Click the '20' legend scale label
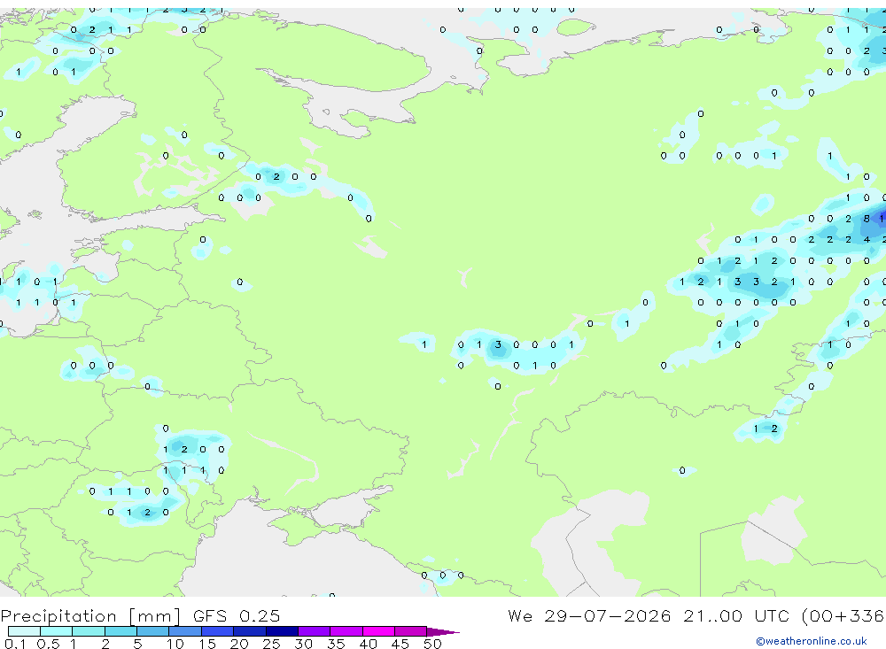This screenshot has height=649, width=886. click(x=239, y=644)
